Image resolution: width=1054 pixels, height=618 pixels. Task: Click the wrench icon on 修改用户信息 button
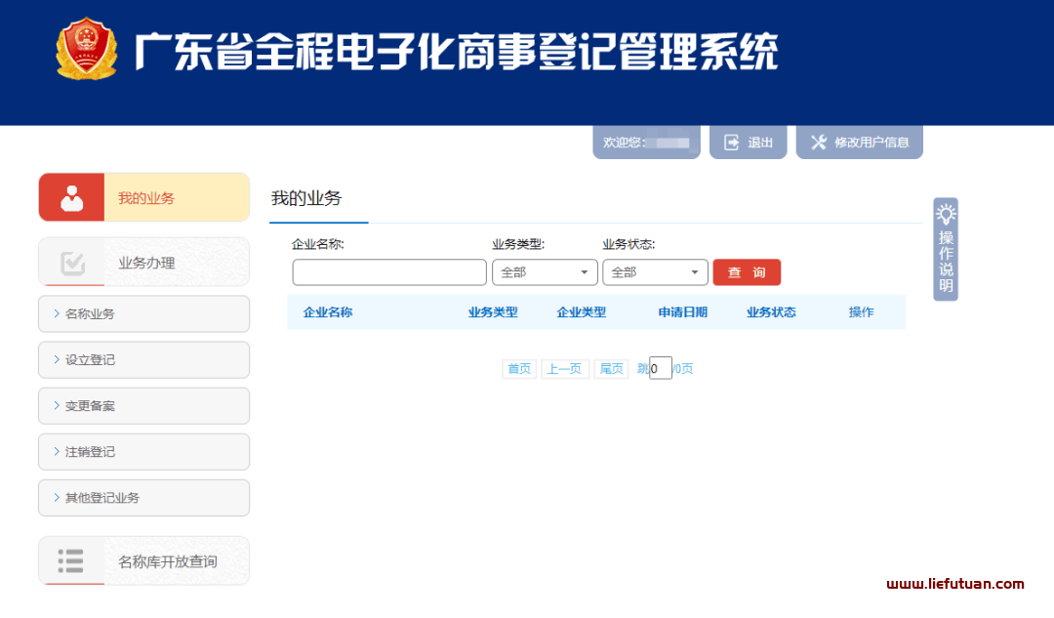click(818, 142)
